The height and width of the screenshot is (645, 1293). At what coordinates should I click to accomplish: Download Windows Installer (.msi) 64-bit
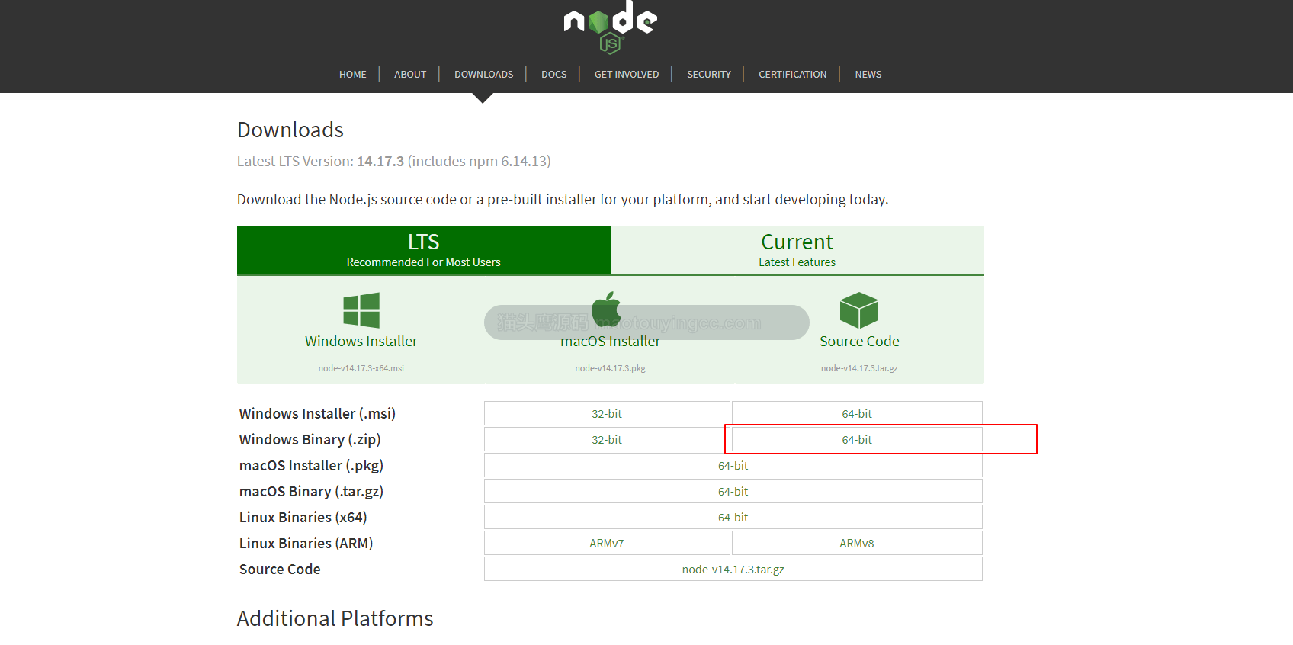[857, 413]
